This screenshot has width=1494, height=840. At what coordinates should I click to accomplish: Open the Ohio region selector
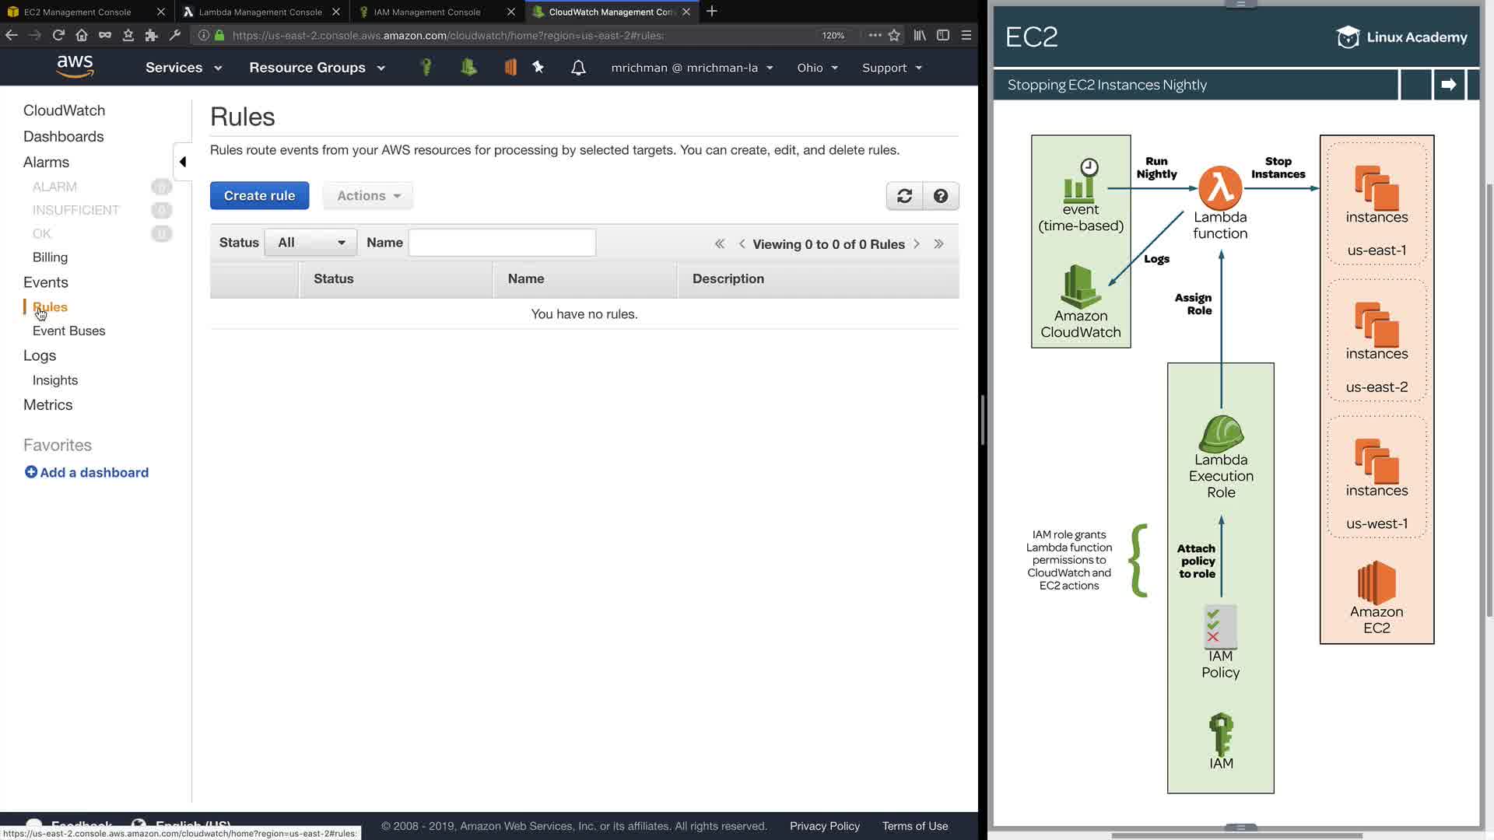[x=817, y=68]
